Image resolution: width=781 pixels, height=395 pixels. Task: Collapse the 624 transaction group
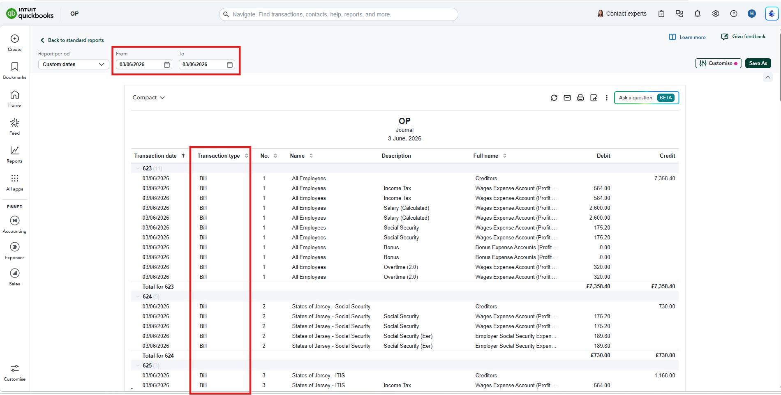point(138,296)
